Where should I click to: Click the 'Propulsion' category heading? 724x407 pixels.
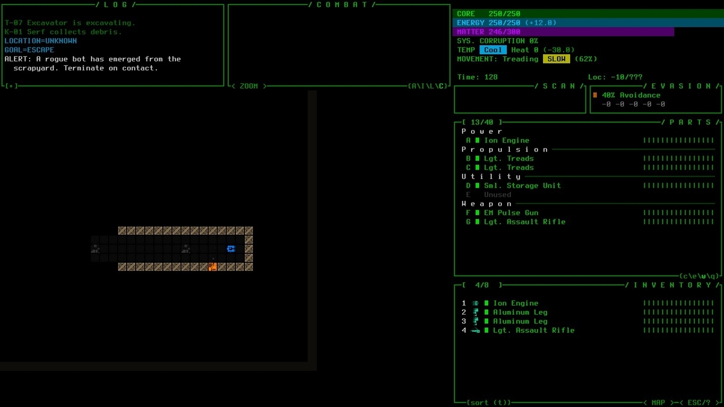click(x=505, y=150)
